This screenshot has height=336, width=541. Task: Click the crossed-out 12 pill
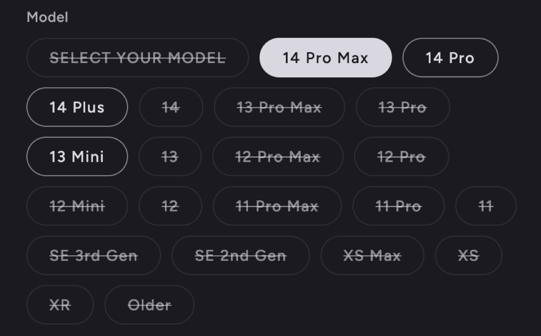point(170,206)
